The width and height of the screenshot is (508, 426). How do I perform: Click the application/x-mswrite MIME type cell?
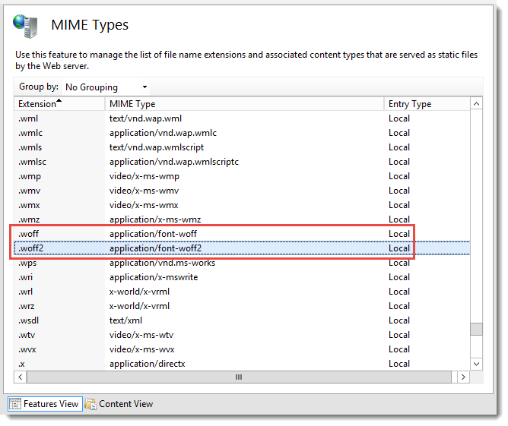coord(154,277)
